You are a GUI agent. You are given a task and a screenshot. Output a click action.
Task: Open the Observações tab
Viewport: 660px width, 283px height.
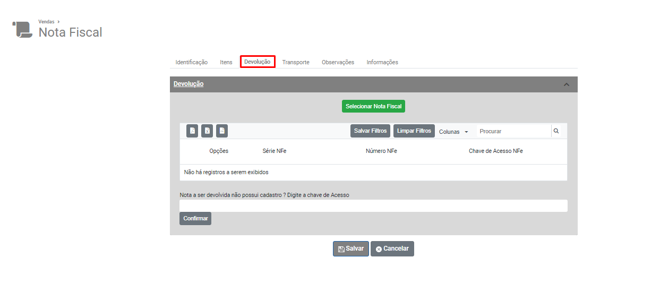point(338,62)
